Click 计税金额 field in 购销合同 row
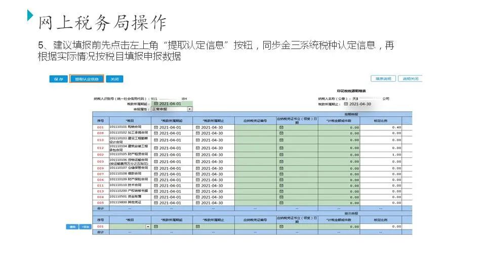 [x=339, y=127]
